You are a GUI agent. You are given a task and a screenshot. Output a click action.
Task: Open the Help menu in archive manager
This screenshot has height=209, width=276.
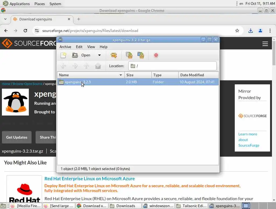(x=103, y=47)
